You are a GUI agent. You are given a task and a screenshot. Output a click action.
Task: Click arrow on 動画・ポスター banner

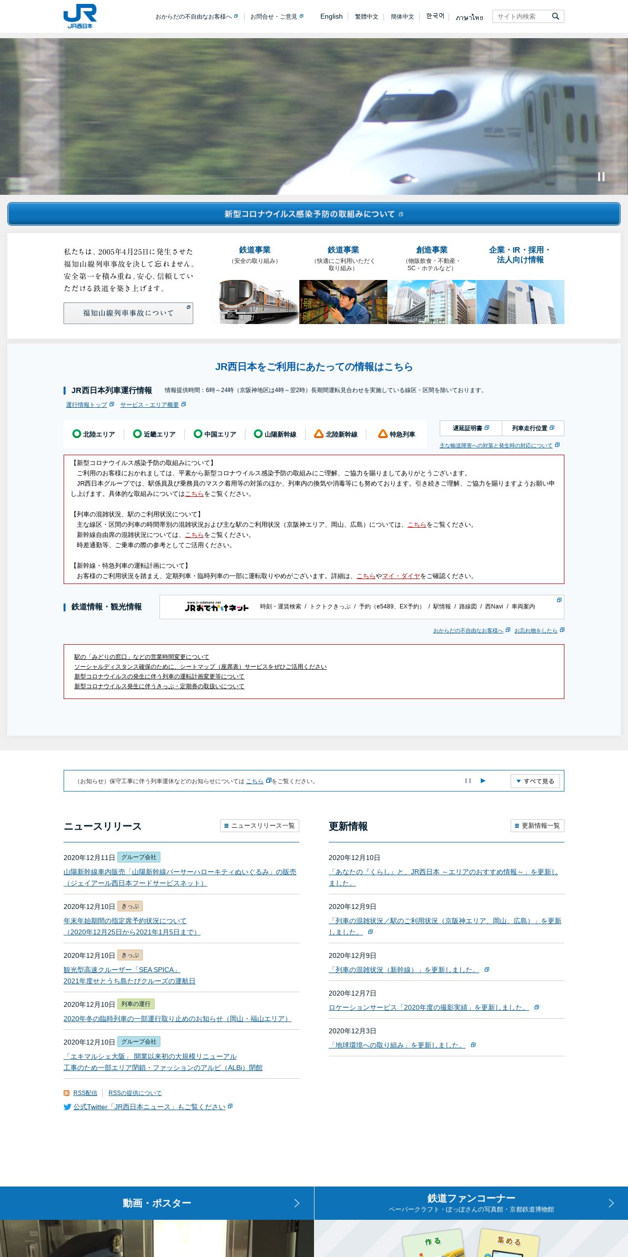[x=297, y=1203]
